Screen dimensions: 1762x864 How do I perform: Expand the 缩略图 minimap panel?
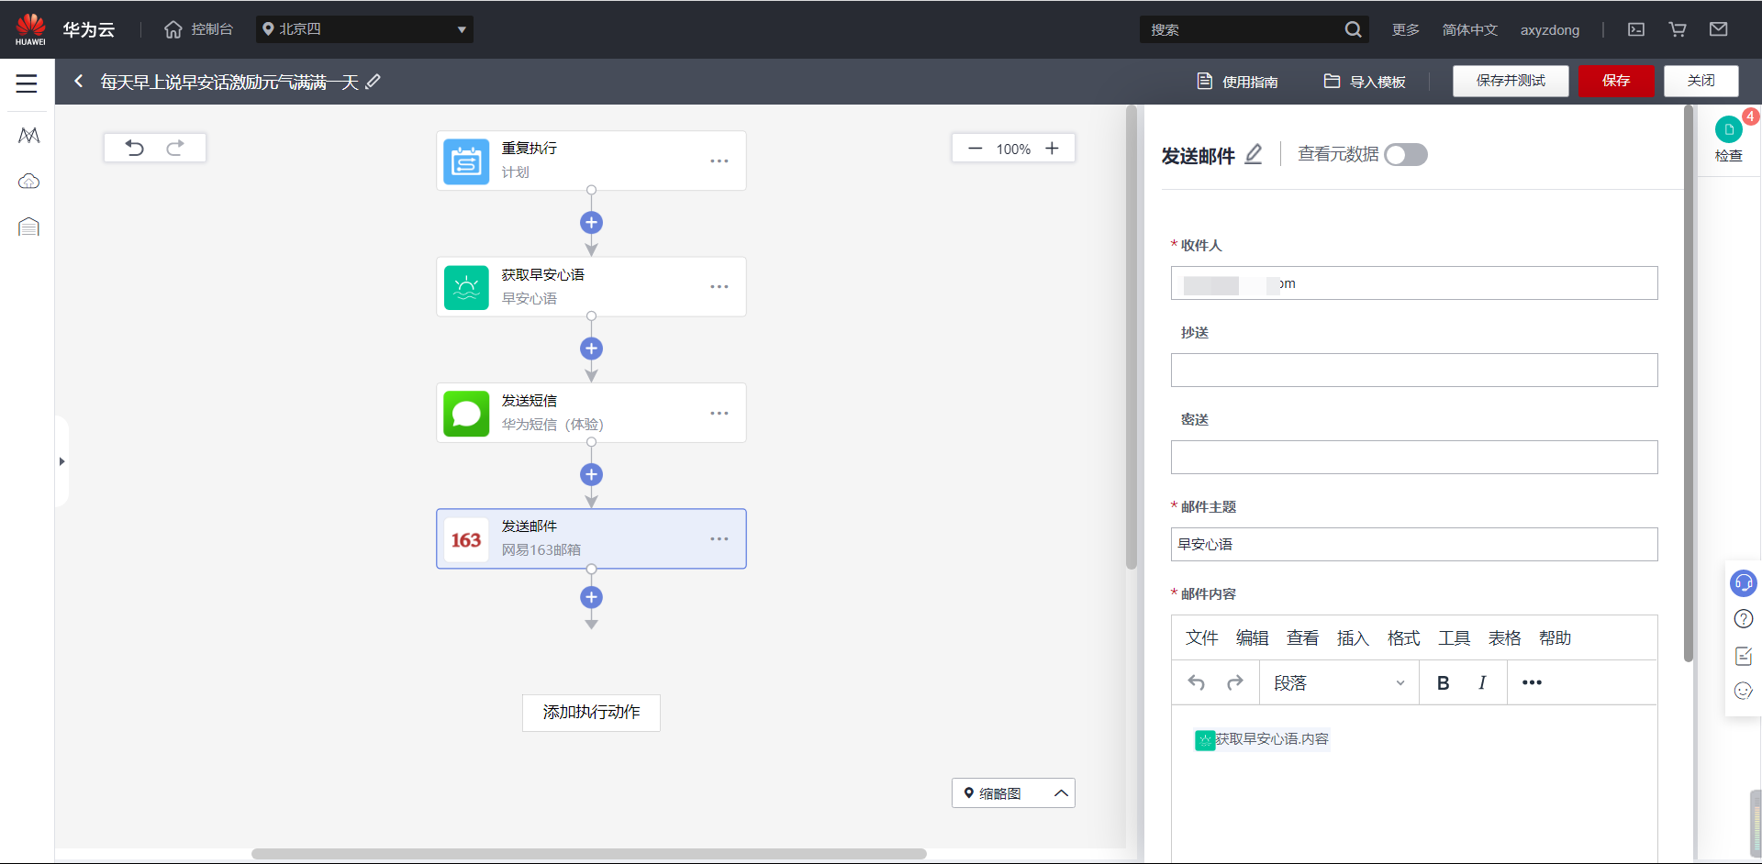pyautogui.click(x=1013, y=793)
